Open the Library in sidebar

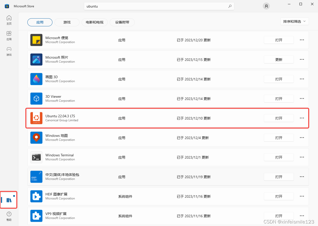(x=9, y=200)
